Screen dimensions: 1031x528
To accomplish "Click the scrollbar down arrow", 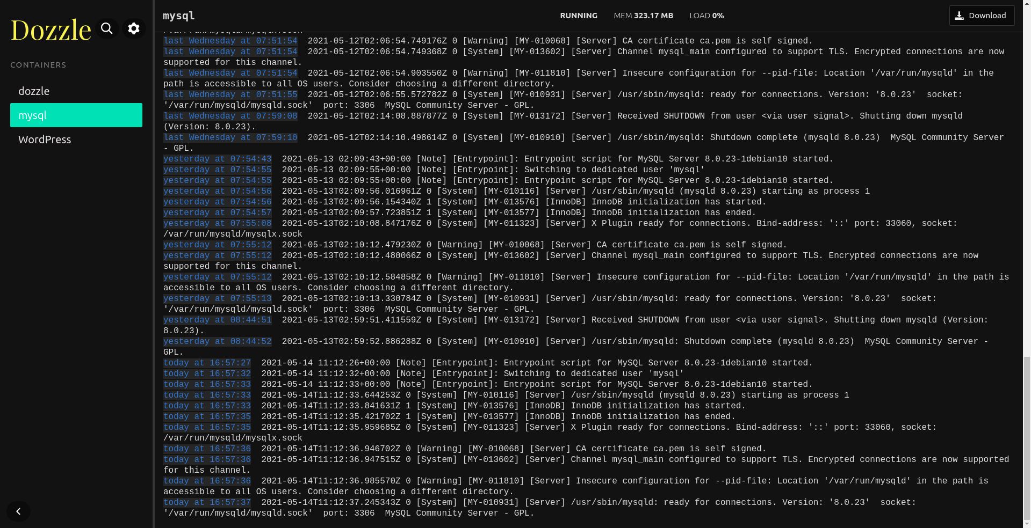I will 1027,524.
